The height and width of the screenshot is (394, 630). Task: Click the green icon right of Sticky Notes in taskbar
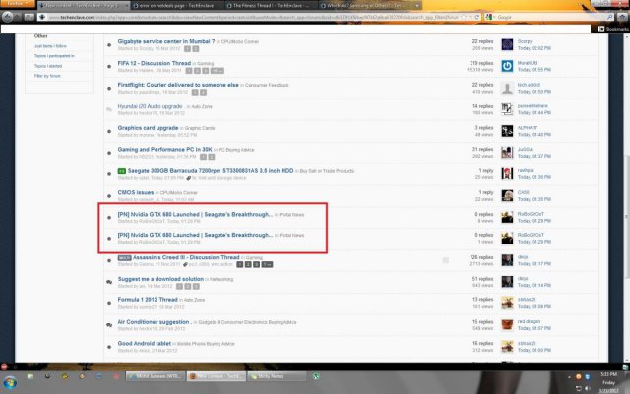[x=316, y=376]
